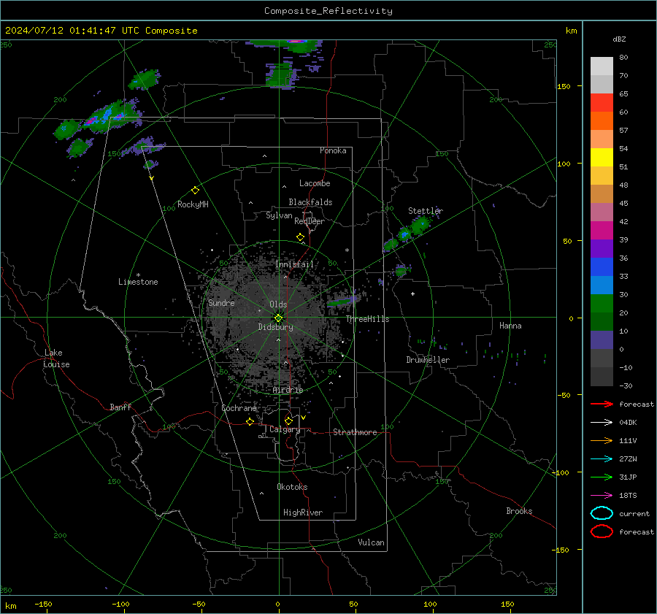Click the cyan current ellipse icon
Screen dimensions: 657x614
coord(602,513)
